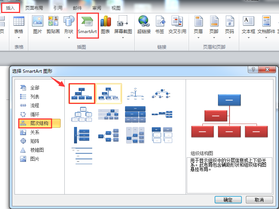Choose the table hierarchy layout thumbnail

[x=135, y=114]
